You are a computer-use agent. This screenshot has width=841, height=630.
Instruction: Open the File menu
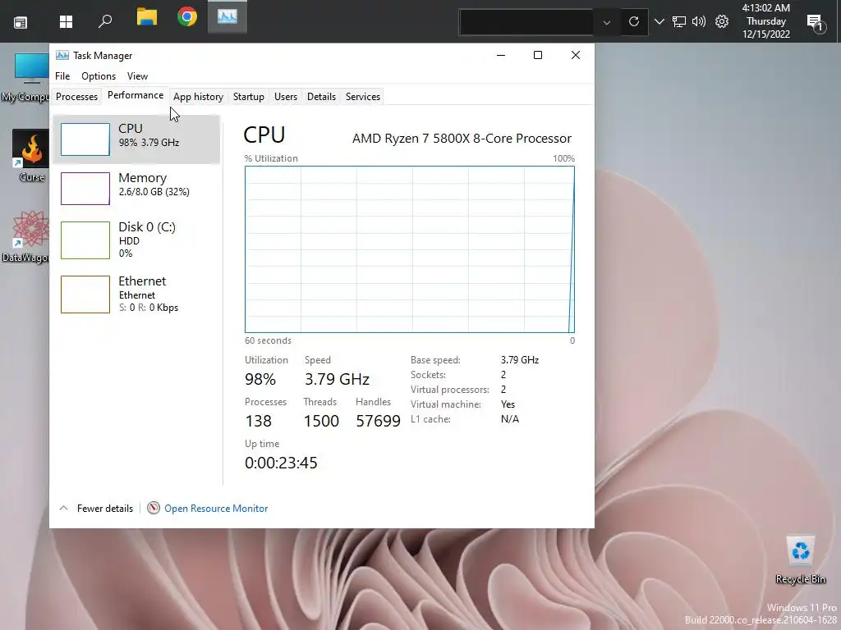coord(62,76)
